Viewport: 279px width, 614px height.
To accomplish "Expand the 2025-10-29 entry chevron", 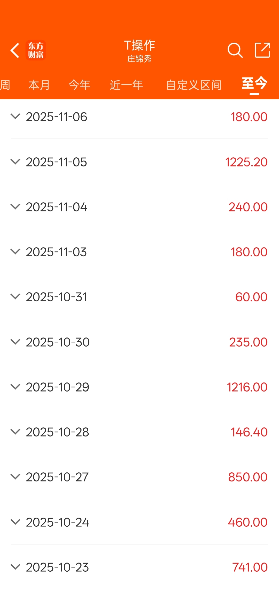I will pyautogui.click(x=15, y=387).
